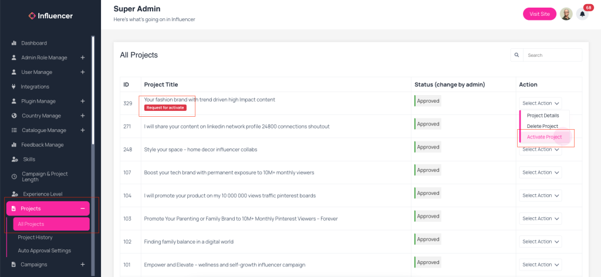Open Select Action dropdown for project 107

[x=541, y=173]
